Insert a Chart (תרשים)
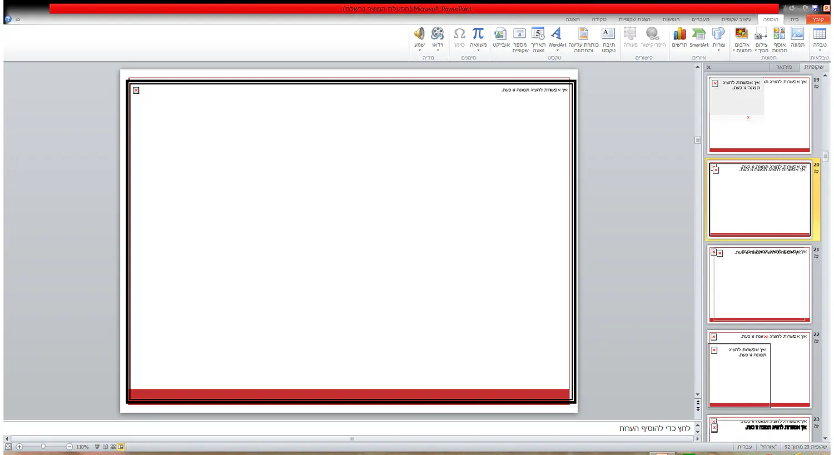834x455 pixels. coord(679,38)
